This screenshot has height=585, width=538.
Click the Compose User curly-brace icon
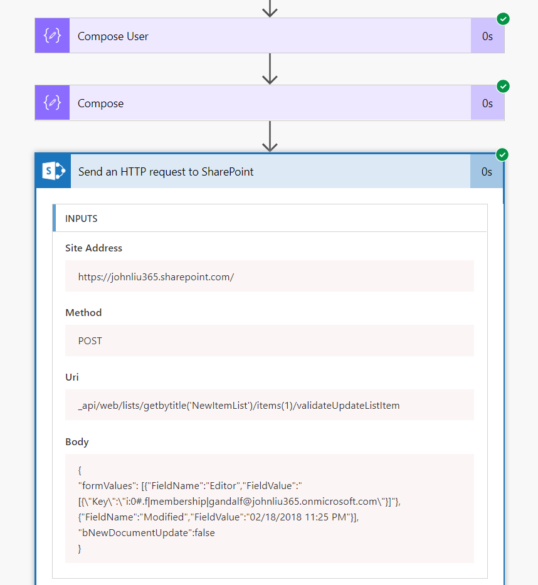point(52,36)
